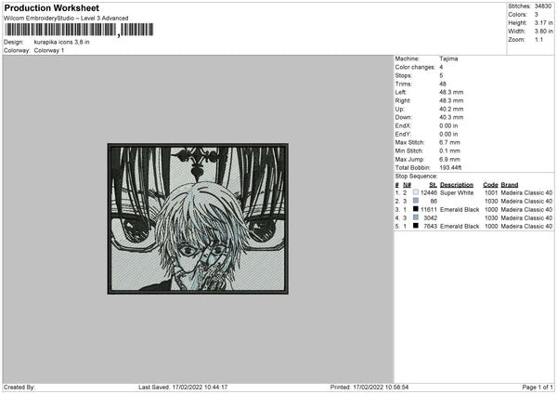Select Last Saved timestamp '17/02/2022 10:44:17'

coord(200,387)
